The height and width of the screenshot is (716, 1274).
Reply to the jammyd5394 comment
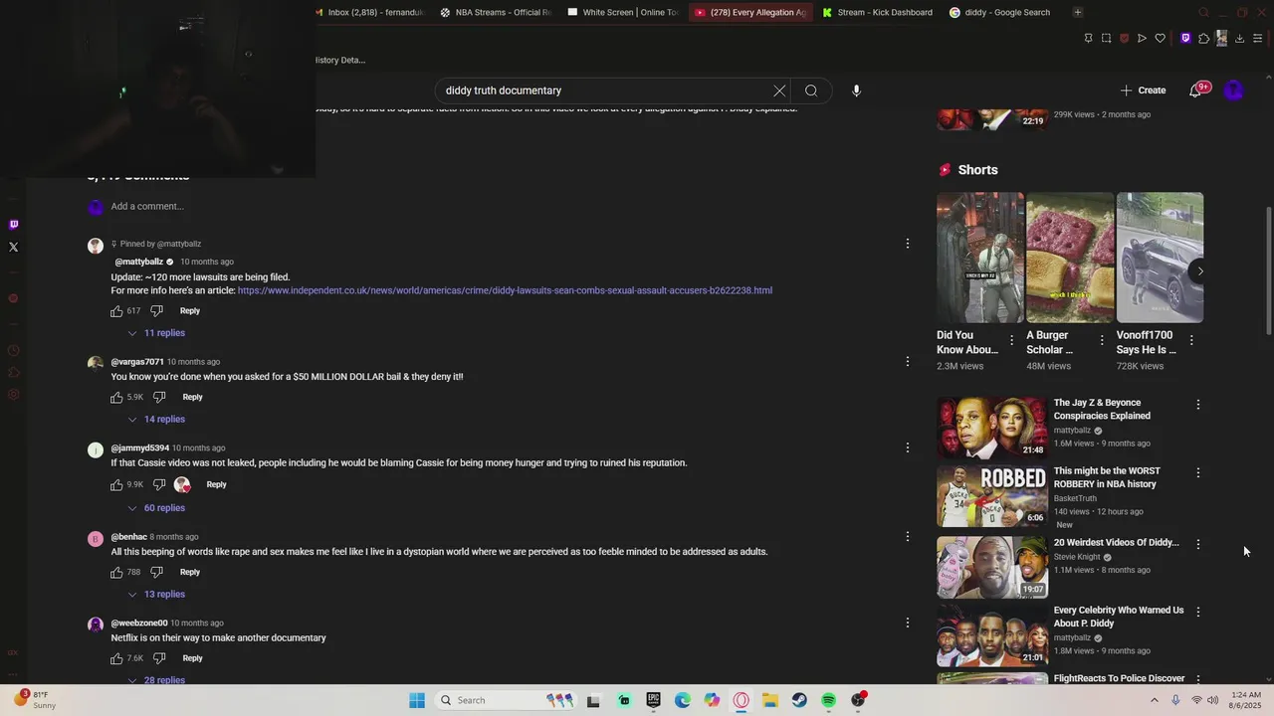[x=216, y=485]
